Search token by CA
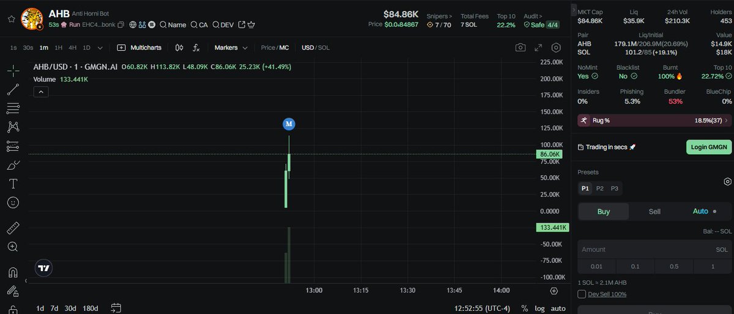 coord(199,25)
